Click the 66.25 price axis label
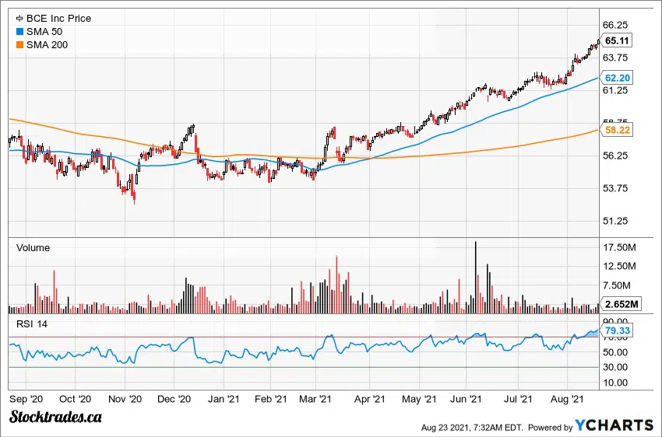This screenshot has height=437, width=662. click(617, 25)
